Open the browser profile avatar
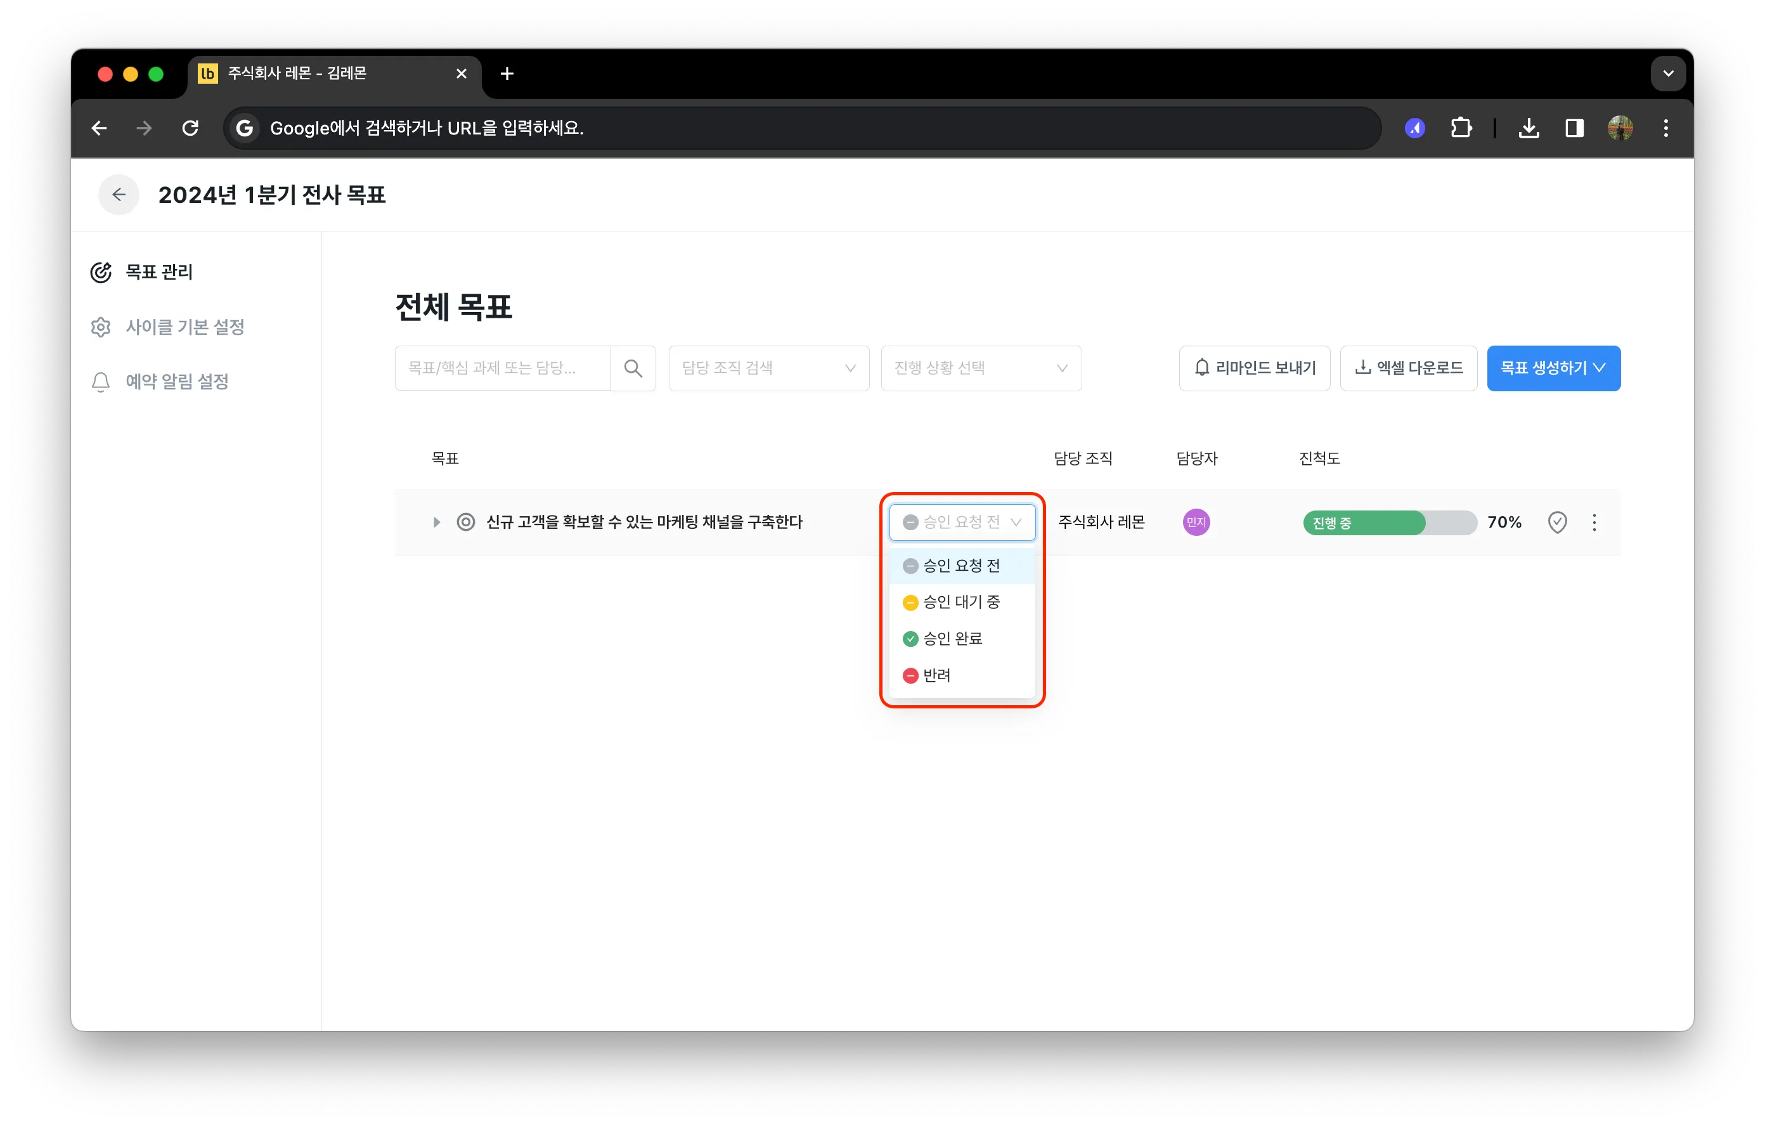Screen dimensions: 1765x1125 click(x=1620, y=128)
